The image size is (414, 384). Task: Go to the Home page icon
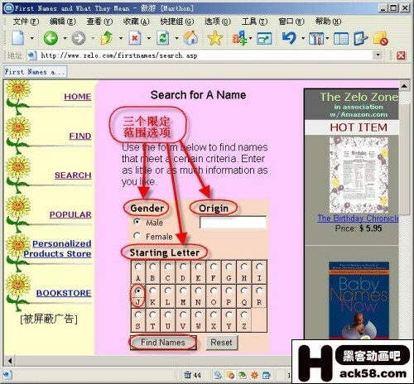(190, 38)
